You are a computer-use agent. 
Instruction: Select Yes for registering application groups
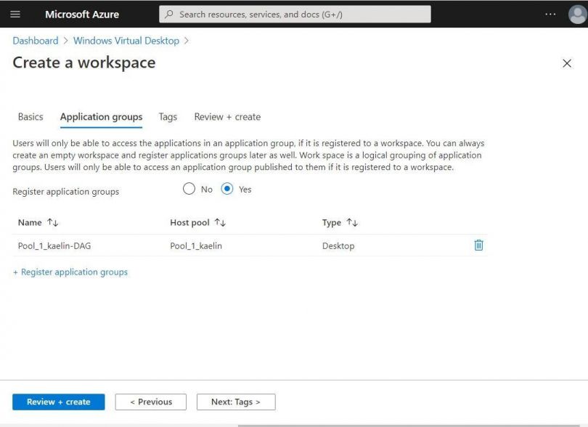pyautogui.click(x=228, y=189)
